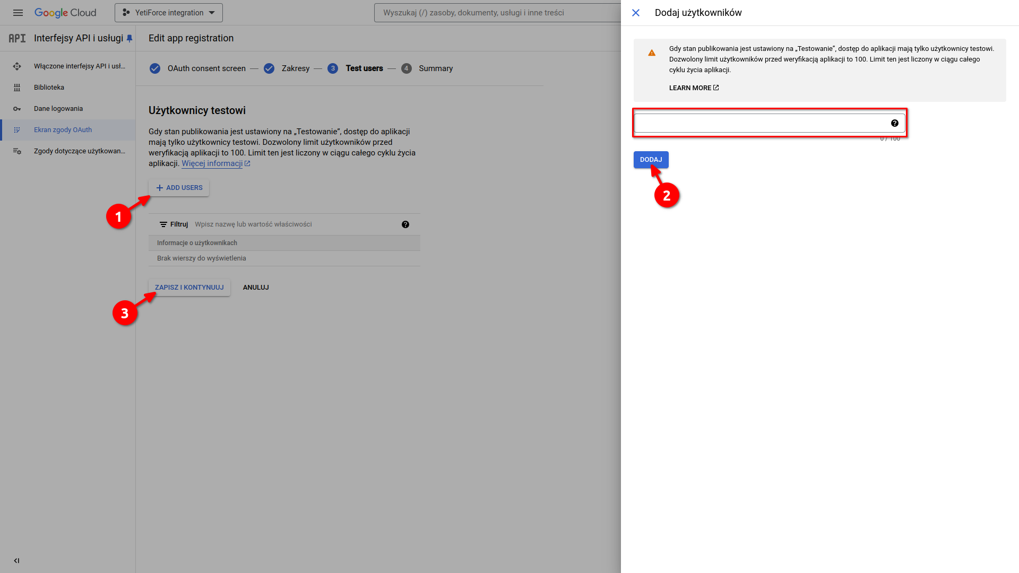Click step number 3 circle icon
This screenshot has width=1019, height=573.
[x=333, y=68]
